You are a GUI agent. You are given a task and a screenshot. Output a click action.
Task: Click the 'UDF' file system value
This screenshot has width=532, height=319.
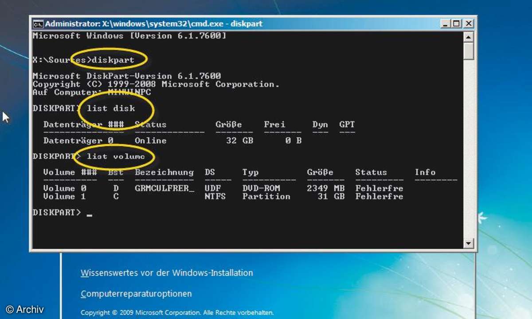point(213,188)
